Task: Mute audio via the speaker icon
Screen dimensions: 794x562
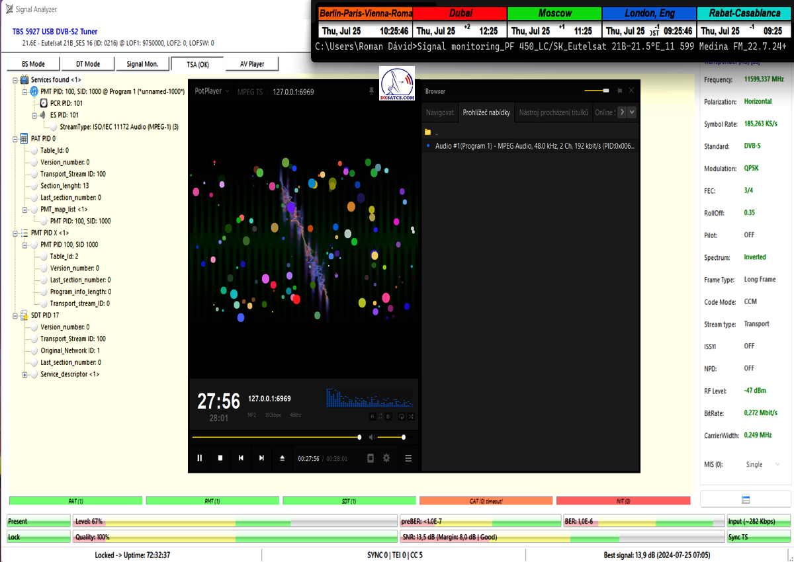Action: pyautogui.click(x=372, y=437)
